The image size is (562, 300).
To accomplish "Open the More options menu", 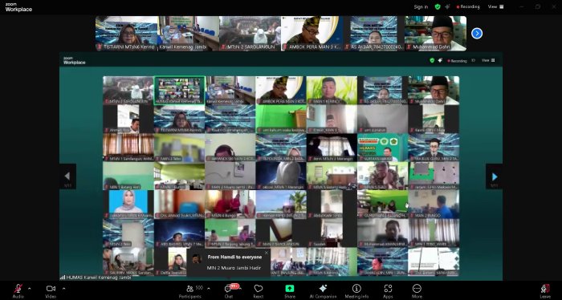I will [417, 290].
